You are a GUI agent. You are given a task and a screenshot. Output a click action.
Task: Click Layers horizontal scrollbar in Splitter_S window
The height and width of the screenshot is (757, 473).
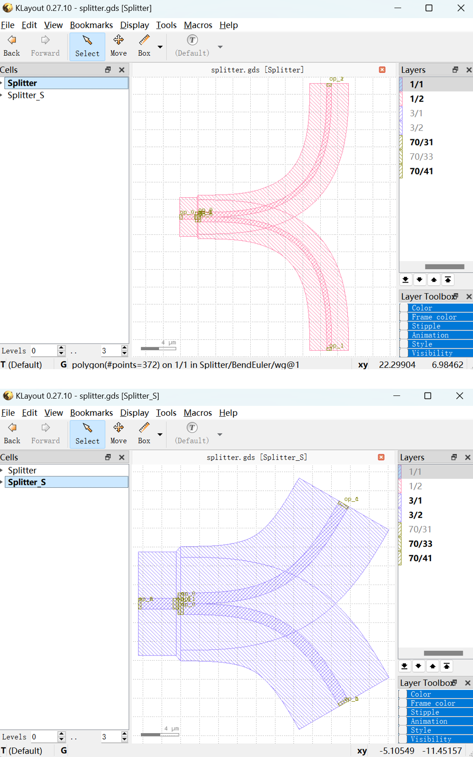click(x=443, y=653)
